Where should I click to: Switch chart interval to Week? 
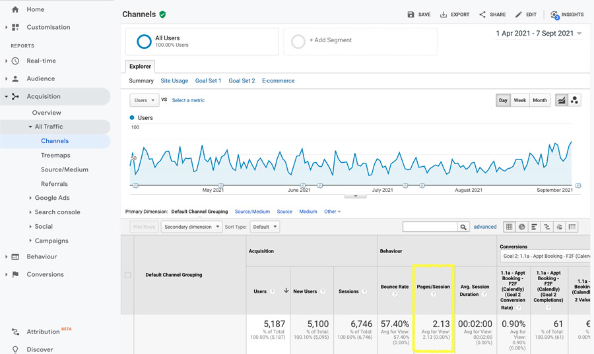[x=520, y=100]
